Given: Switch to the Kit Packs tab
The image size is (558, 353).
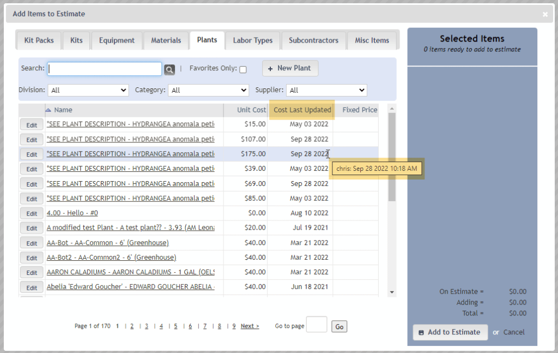Looking at the screenshot, I should pos(39,40).
